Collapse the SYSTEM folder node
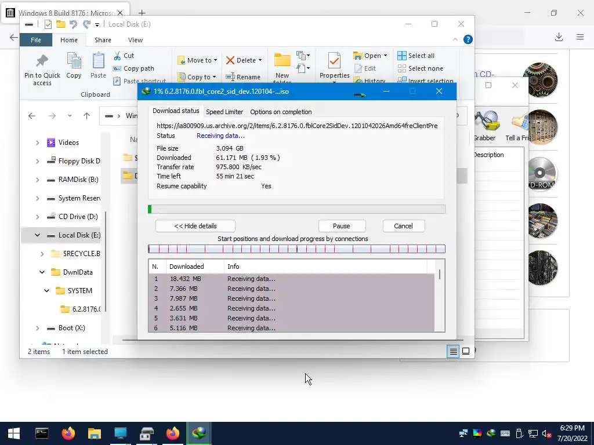Viewport: 594px width, 445px height. [46, 291]
